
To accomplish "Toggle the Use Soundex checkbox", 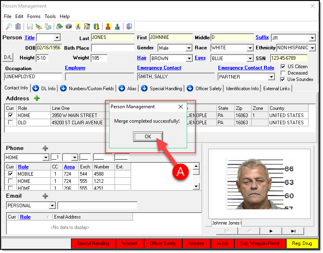I will pyautogui.click(x=283, y=79).
